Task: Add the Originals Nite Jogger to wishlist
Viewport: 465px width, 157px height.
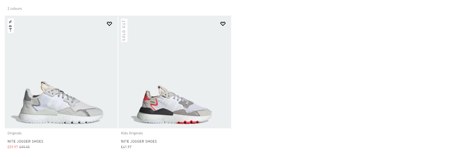Action: coord(109,24)
